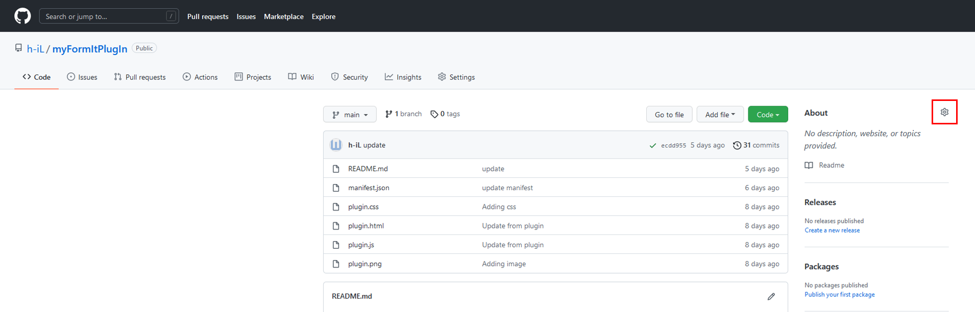Image resolution: width=975 pixels, height=312 pixels.
Task: Open the Insights tab
Action: (403, 77)
